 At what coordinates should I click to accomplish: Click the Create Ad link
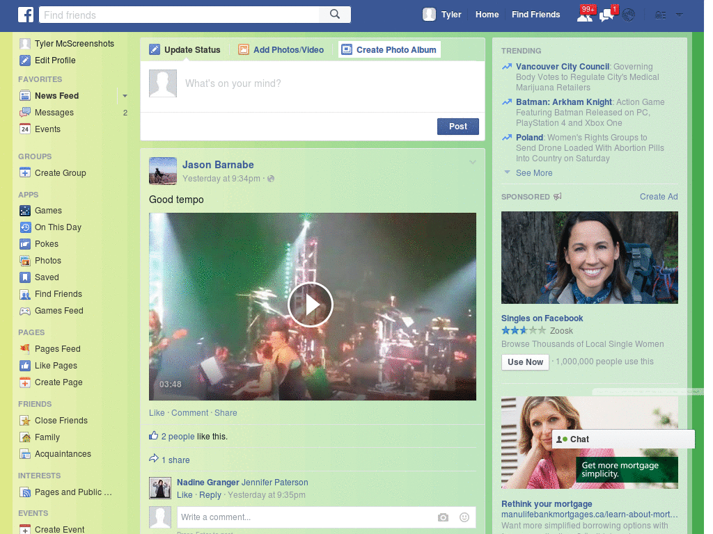[659, 197]
